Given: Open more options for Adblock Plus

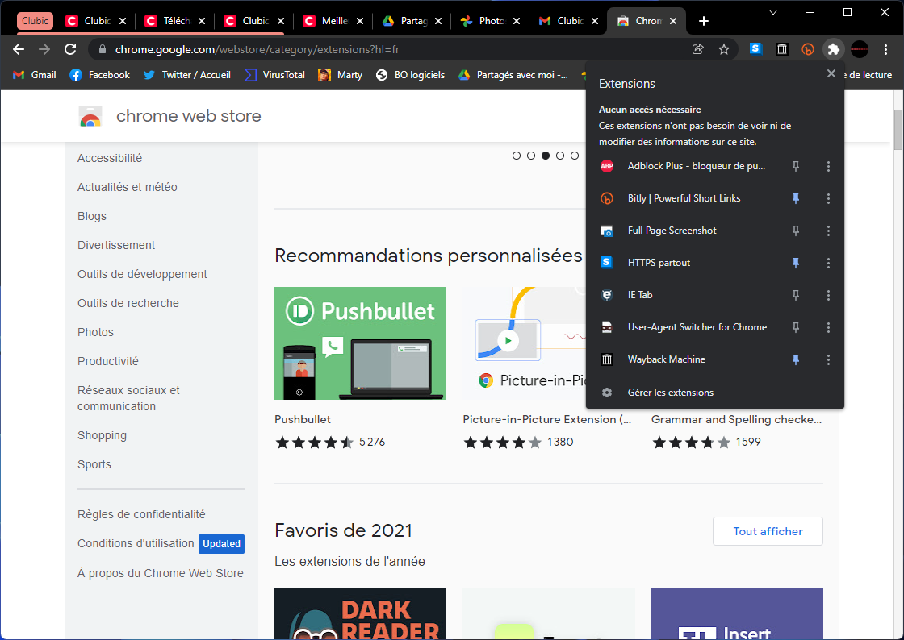Looking at the screenshot, I should (828, 166).
